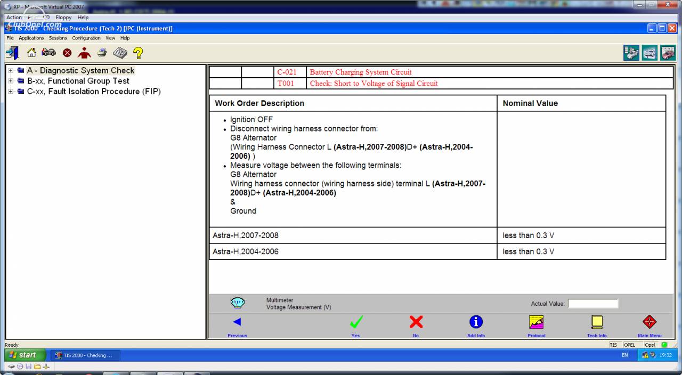Select C-xx, Fault Isolation Procedure (FIP) item
The height and width of the screenshot is (375, 682).
pos(94,92)
